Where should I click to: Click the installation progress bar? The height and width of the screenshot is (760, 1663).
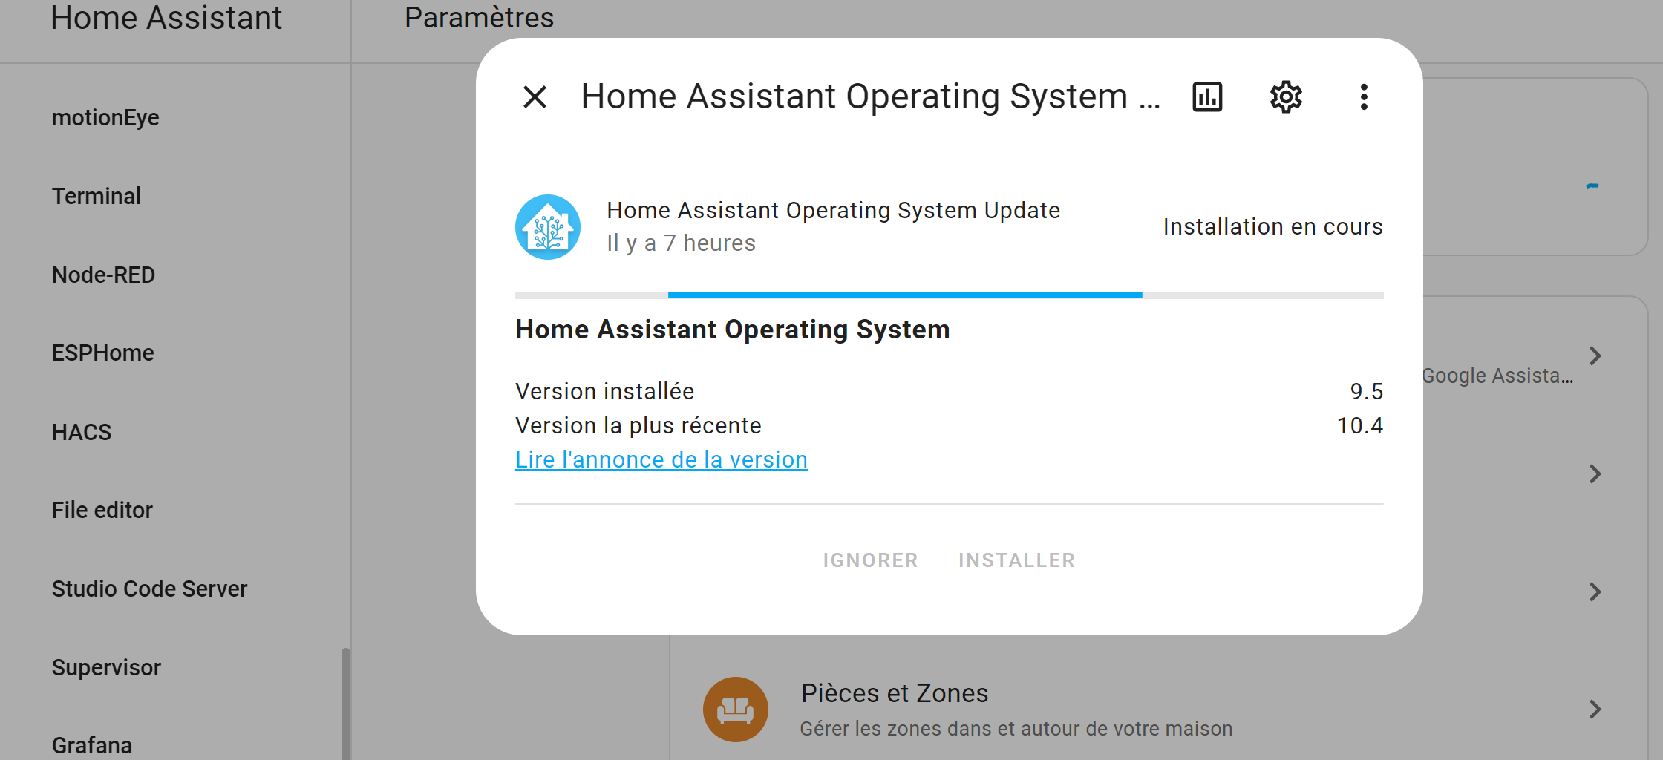pos(949,295)
